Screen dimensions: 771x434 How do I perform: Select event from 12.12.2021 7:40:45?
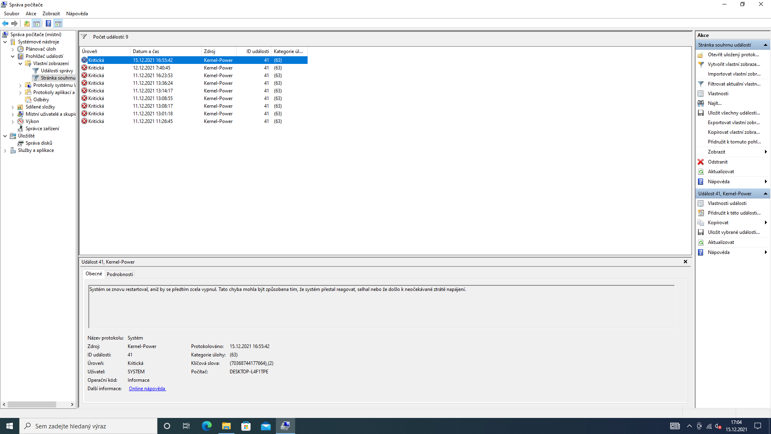coord(151,68)
